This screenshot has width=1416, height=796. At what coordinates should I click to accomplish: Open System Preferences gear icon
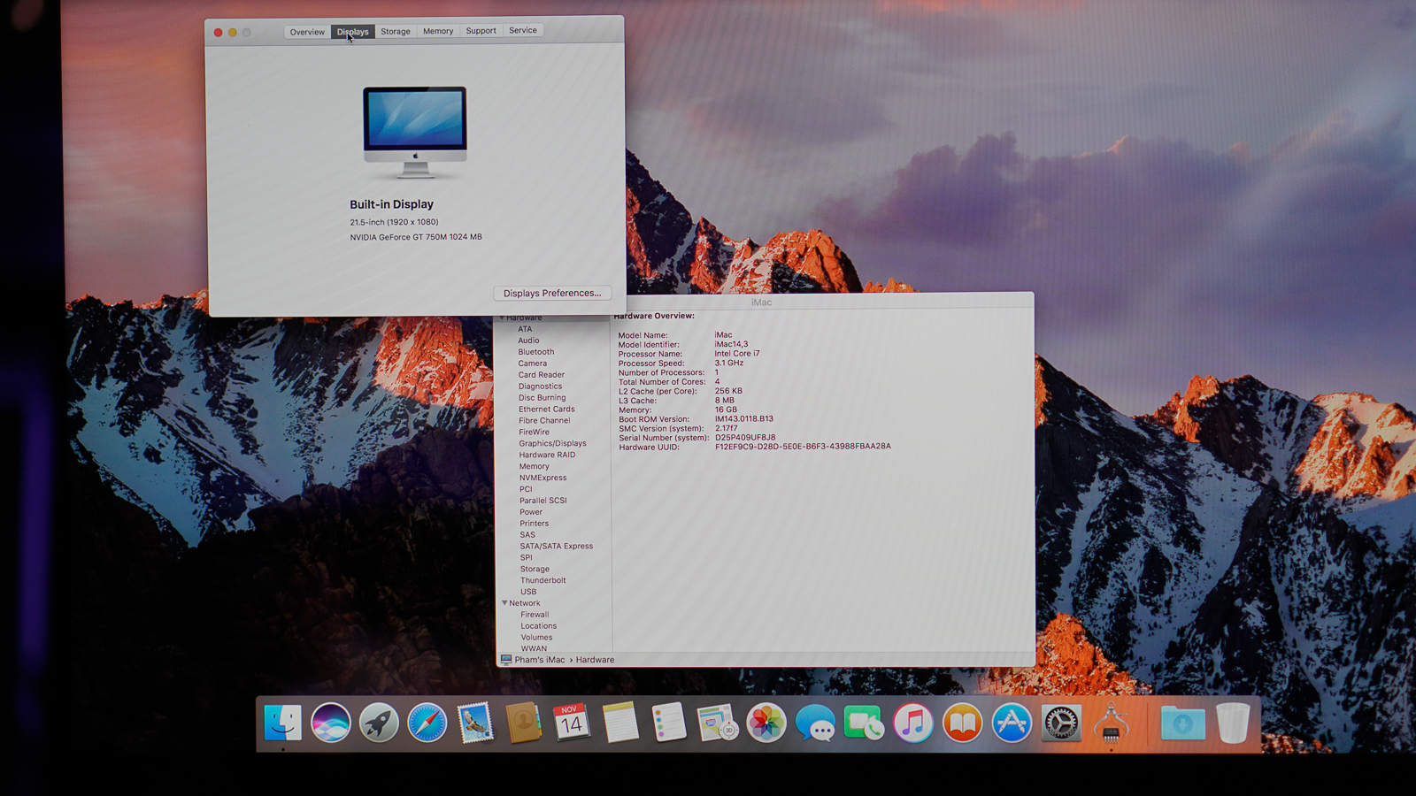tap(1060, 723)
